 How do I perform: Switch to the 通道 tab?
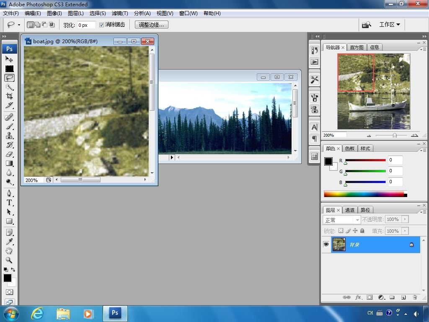(x=350, y=210)
